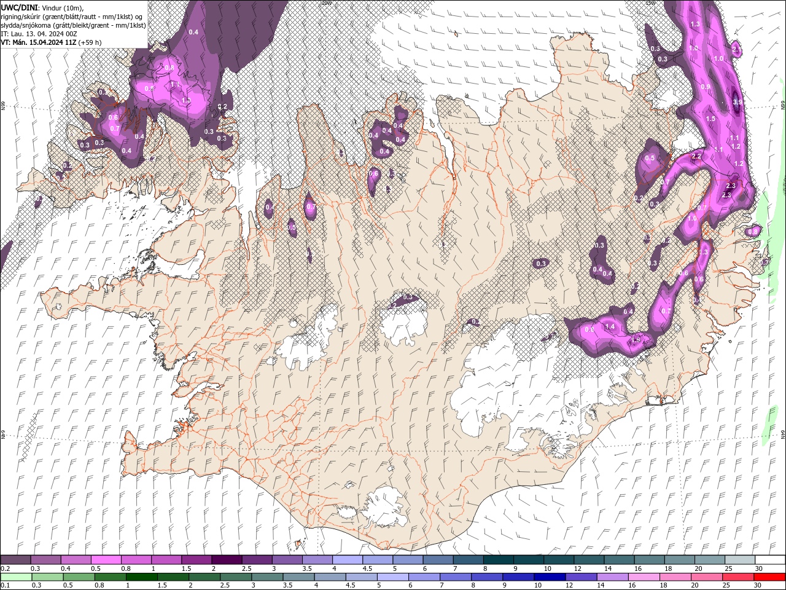786x590 pixels.
Task: Click the 1.4 precipitation value on the map
Action: coord(610,327)
